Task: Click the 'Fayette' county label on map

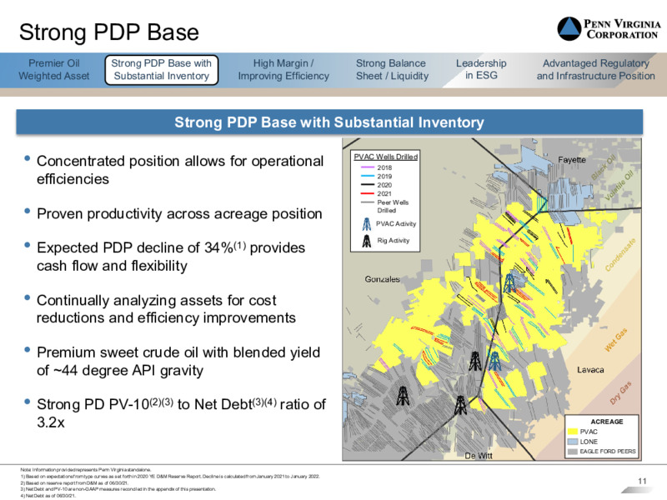Action: [x=572, y=160]
